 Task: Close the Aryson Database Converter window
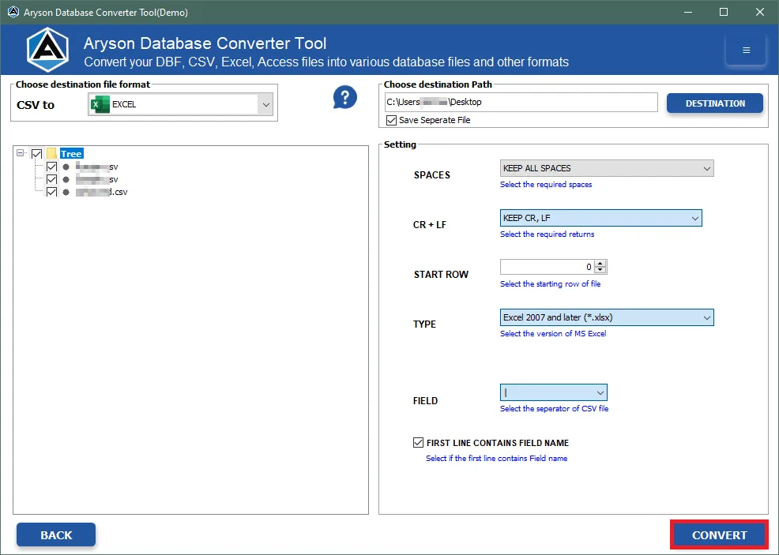760,12
